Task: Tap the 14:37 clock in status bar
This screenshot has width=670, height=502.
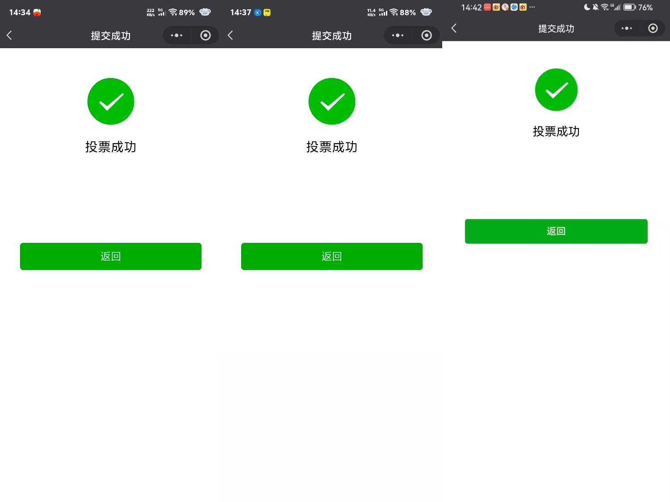Action: pyautogui.click(x=241, y=12)
